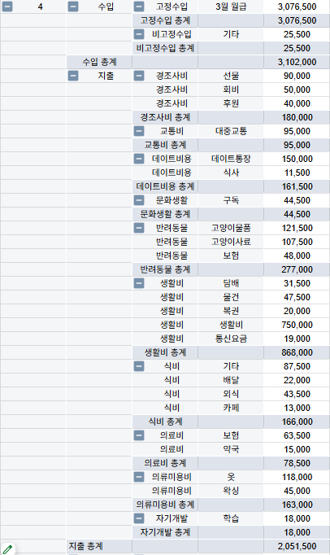Select the 고양이물품 item cell
The image size is (330, 555).
click(231, 228)
